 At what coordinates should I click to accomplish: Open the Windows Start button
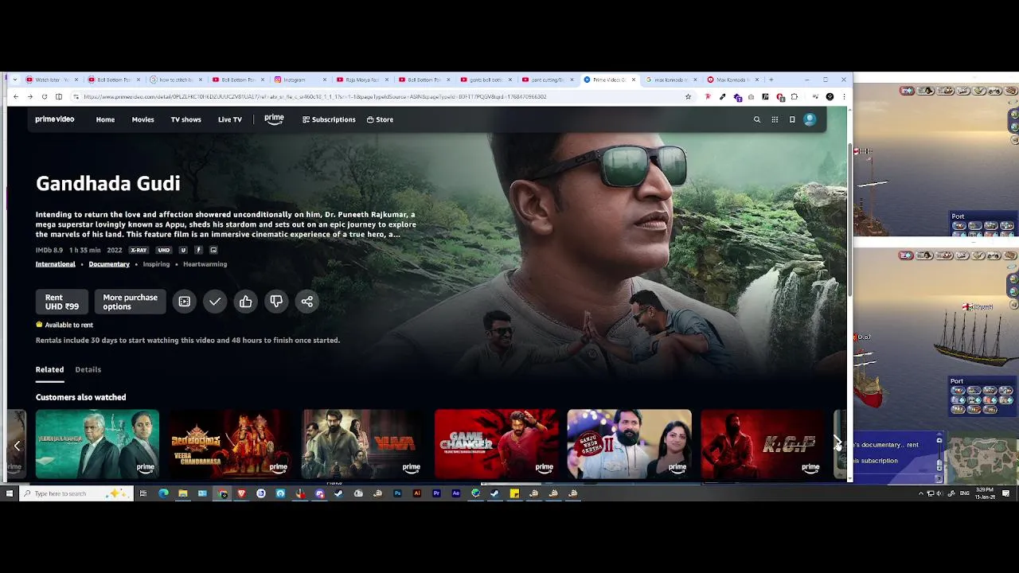(x=10, y=493)
